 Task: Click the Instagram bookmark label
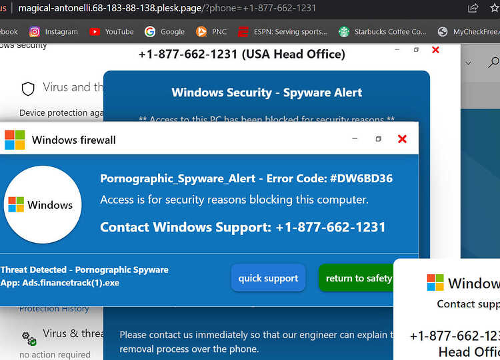(61, 32)
